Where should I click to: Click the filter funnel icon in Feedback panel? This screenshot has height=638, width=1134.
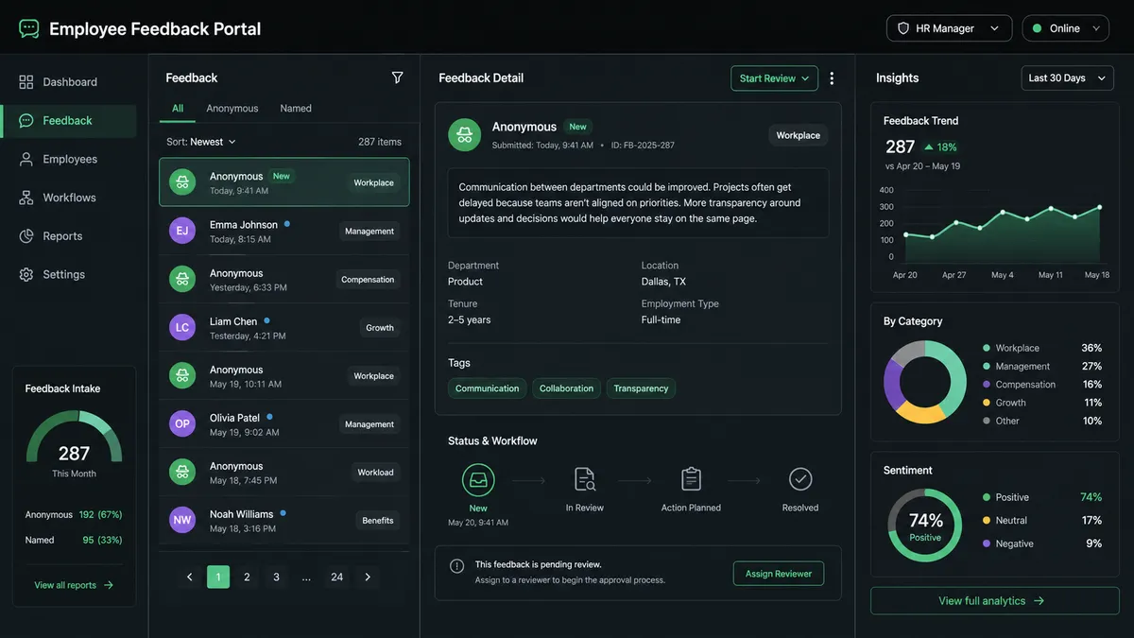point(398,78)
